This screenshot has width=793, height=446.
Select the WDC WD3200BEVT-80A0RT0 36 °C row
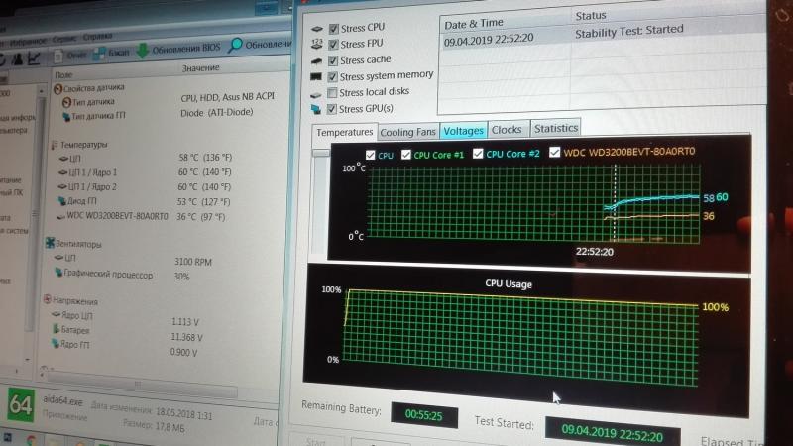[x=142, y=216]
